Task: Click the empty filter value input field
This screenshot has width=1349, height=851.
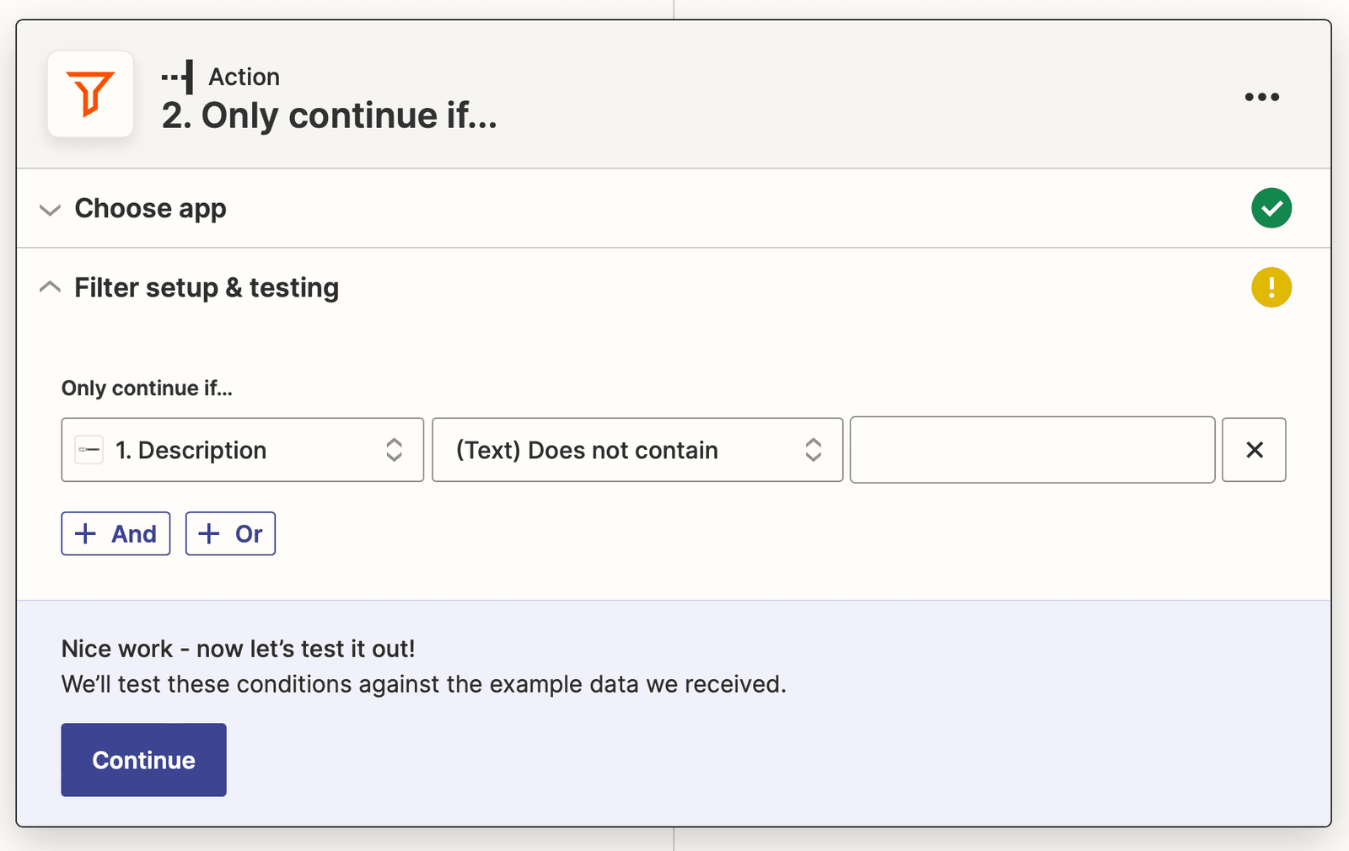Action: 1032,450
